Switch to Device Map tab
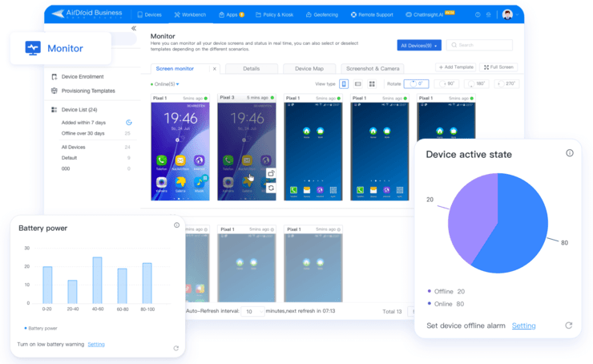This screenshot has height=364, width=593. (309, 68)
